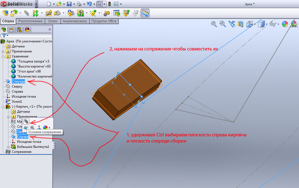Toggle the Select arrow cursor tool
The image size is (299, 188).
pos(99,4)
